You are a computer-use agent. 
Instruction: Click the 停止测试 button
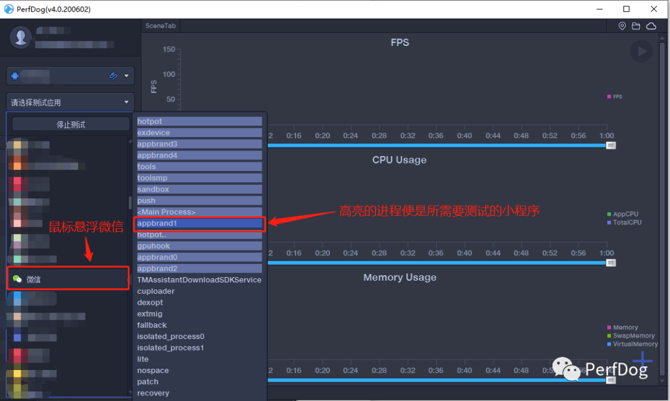pyautogui.click(x=71, y=125)
